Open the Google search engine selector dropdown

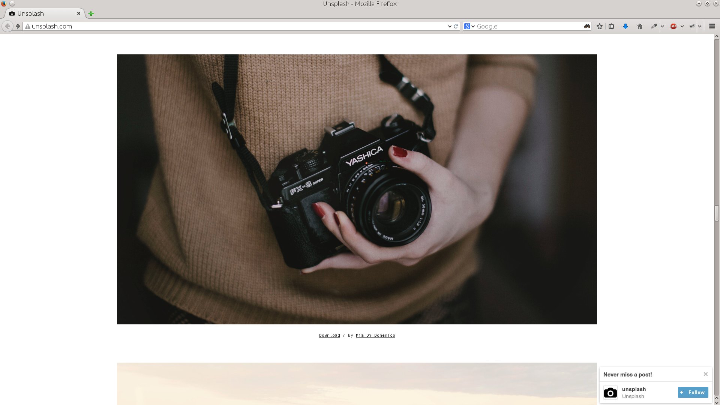click(469, 26)
